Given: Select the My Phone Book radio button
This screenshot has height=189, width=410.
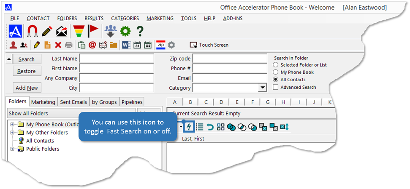Looking at the screenshot, I should click(x=275, y=72).
